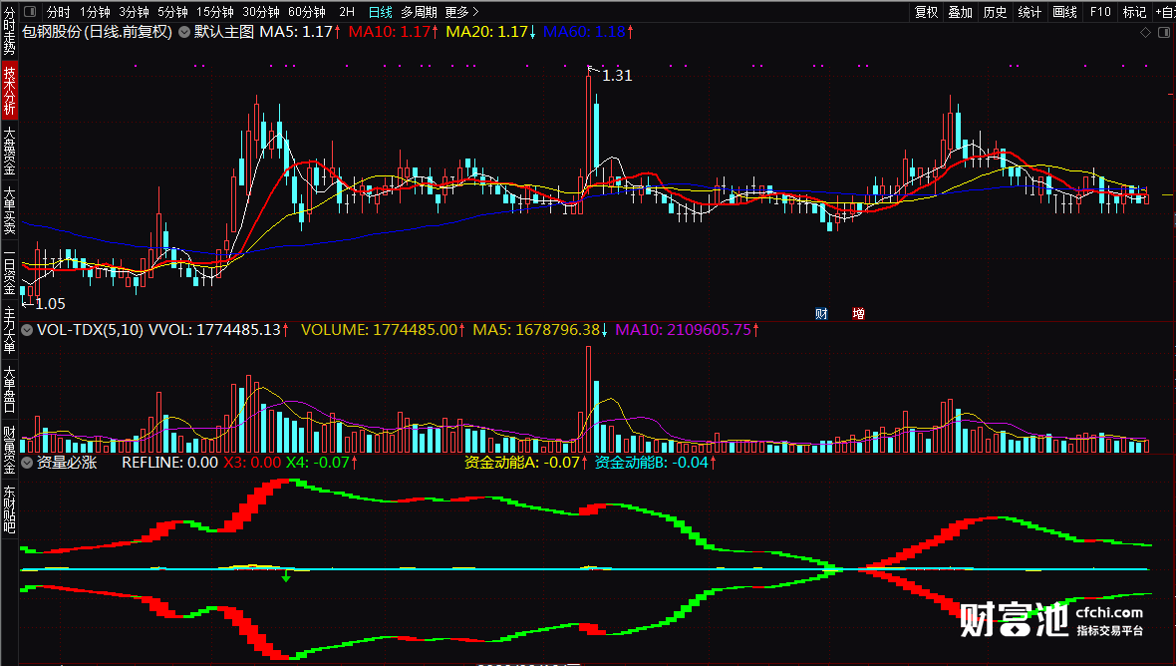Select the 30分钟 period
Image resolution: width=1176 pixels, height=666 pixels.
[x=260, y=12]
